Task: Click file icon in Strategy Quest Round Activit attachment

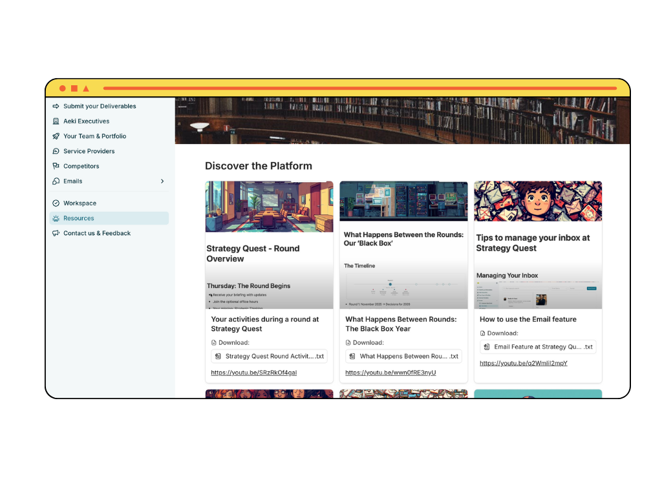Action: point(218,356)
